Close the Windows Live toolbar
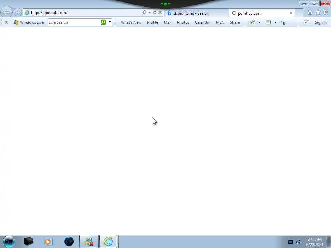331x248 pixels. (x=6, y=22)
